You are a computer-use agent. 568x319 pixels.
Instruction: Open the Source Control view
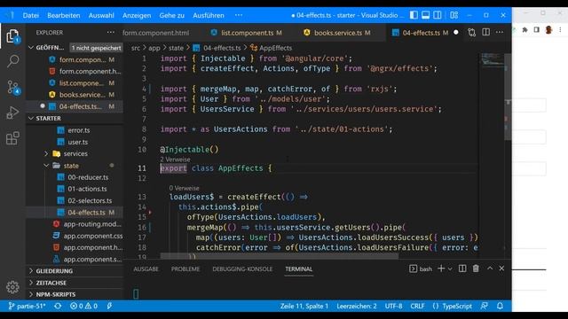coord(13,88)
